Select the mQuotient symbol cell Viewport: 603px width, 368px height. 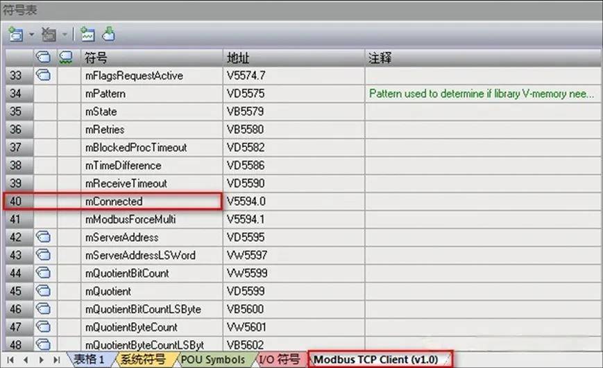(152, 291)
